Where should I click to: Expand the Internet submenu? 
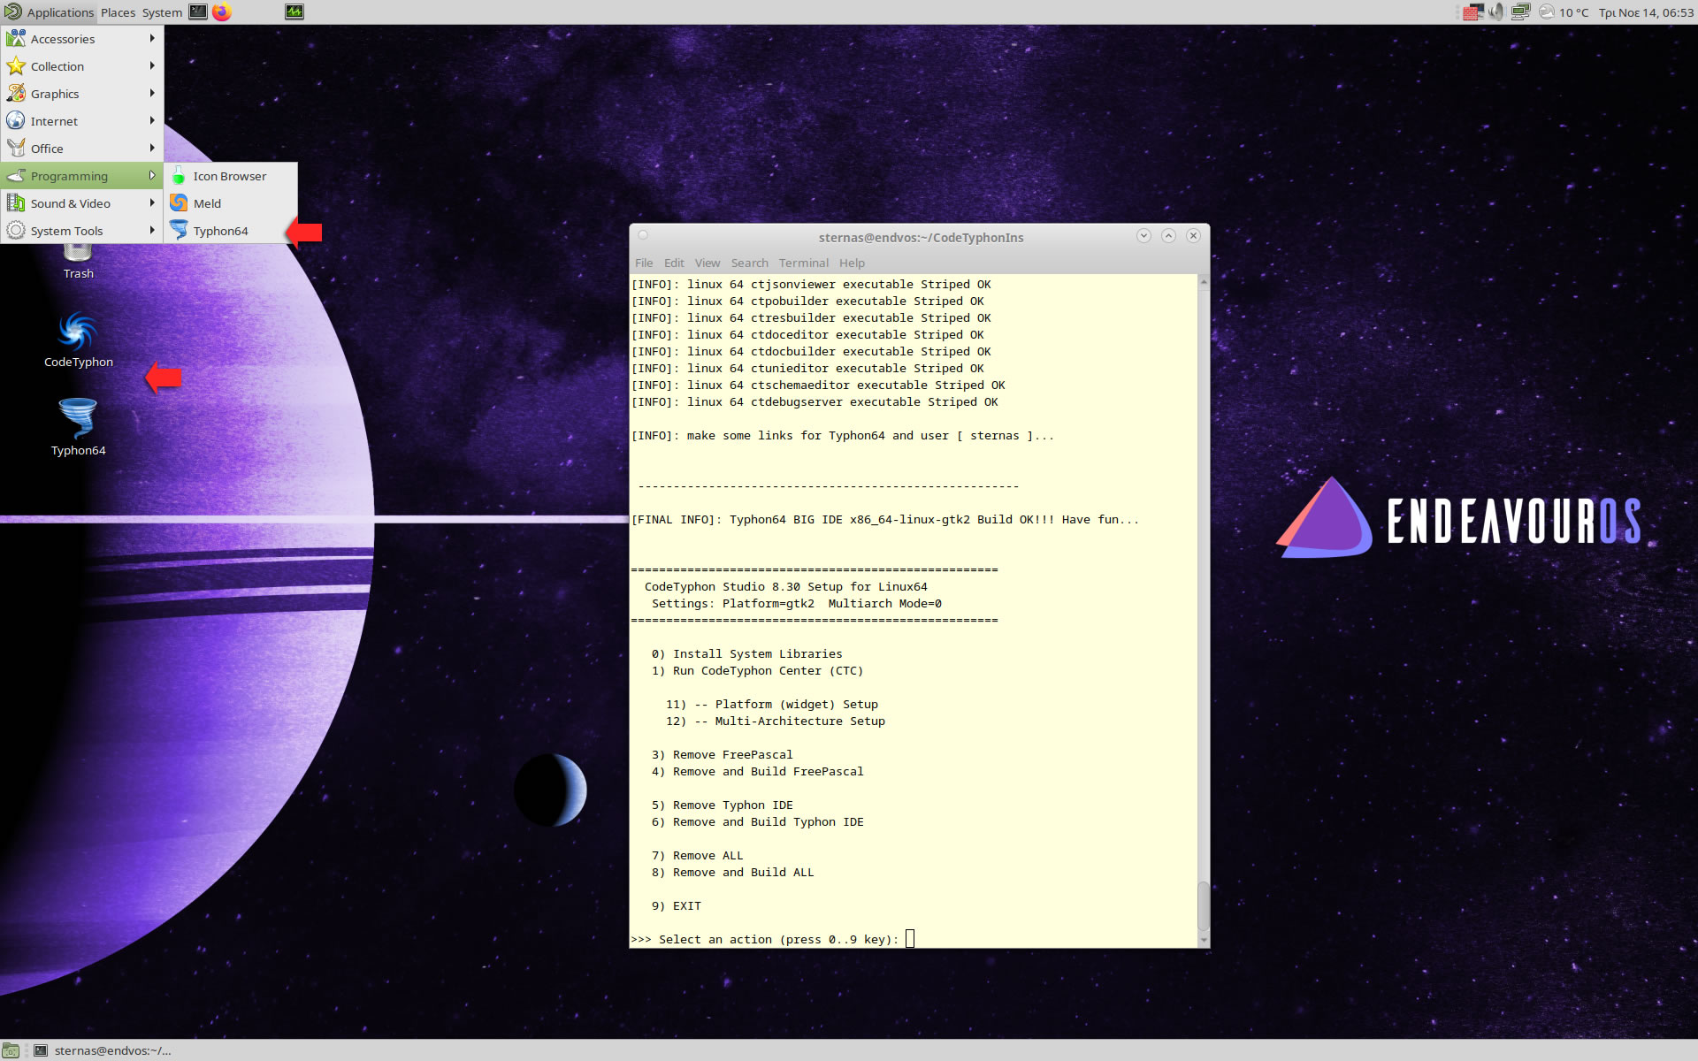coord(81,121)
